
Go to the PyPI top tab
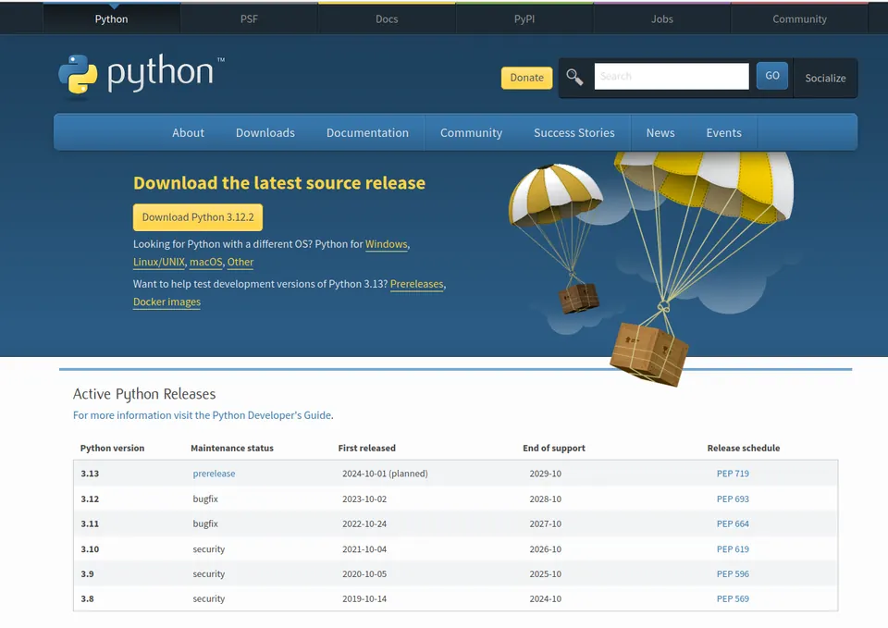(x=524, y=18)
